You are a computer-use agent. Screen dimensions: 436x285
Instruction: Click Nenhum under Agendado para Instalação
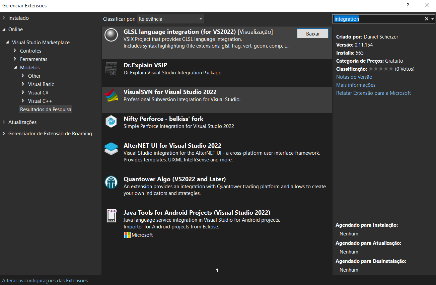349,234
